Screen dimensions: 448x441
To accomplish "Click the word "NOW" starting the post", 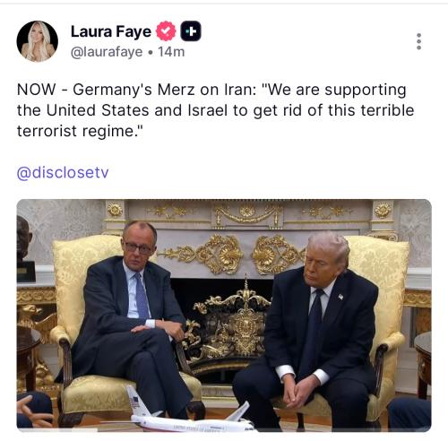I will point(37,90).
